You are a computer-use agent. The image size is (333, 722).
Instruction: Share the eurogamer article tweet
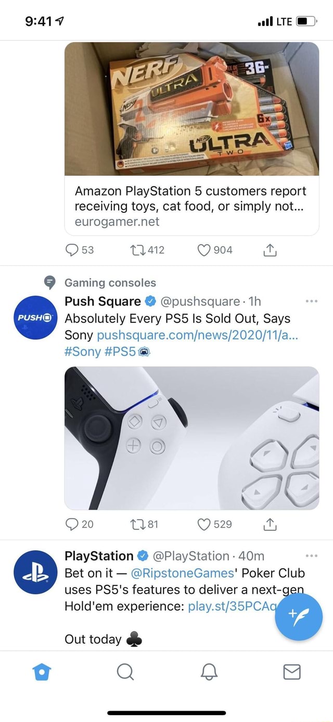pos(270,250)
